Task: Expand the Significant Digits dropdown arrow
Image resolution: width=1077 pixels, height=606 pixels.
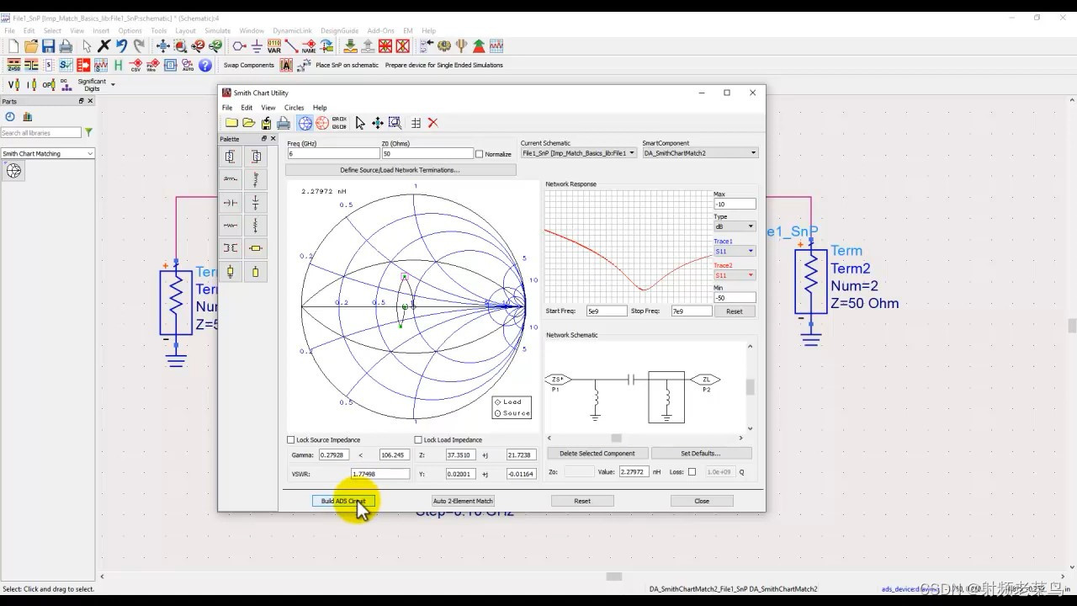Action: pyautogui.click(x=113, y=85)
